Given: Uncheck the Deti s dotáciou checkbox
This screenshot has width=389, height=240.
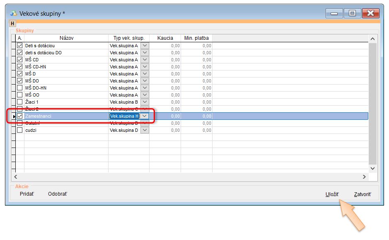Looking at the screenshot, I should point(19,46).
